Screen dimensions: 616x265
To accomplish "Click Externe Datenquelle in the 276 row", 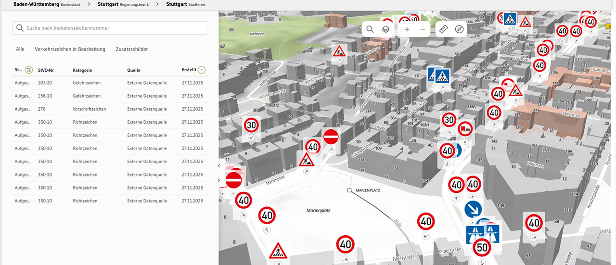I will pos(147,109).
